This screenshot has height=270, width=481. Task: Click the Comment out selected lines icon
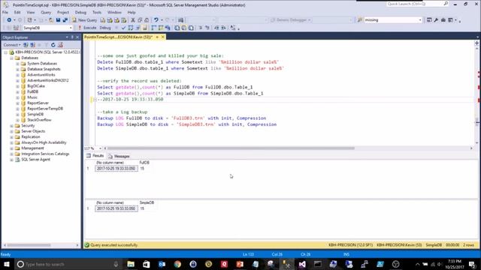click(x=201, y=28)
